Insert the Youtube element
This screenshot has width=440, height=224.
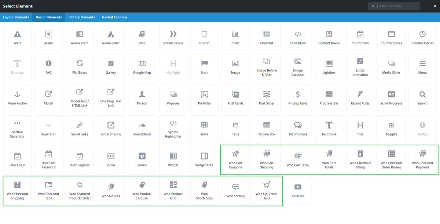[298, 190]
